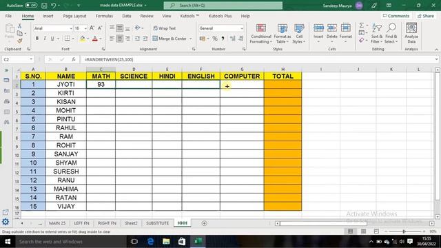The height and width of the screenshot is (248, 441).
Task: Click the AutoSum sigma icon
Action: coord(361,25)
